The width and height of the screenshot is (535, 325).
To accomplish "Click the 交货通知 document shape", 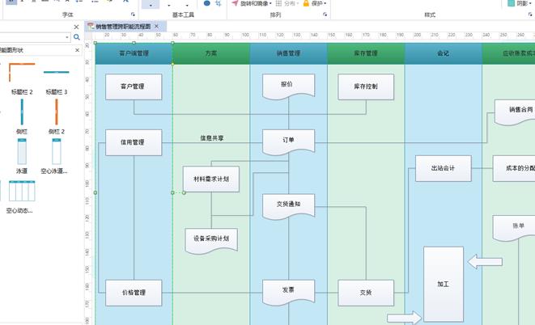I will [x=289, y=206].
